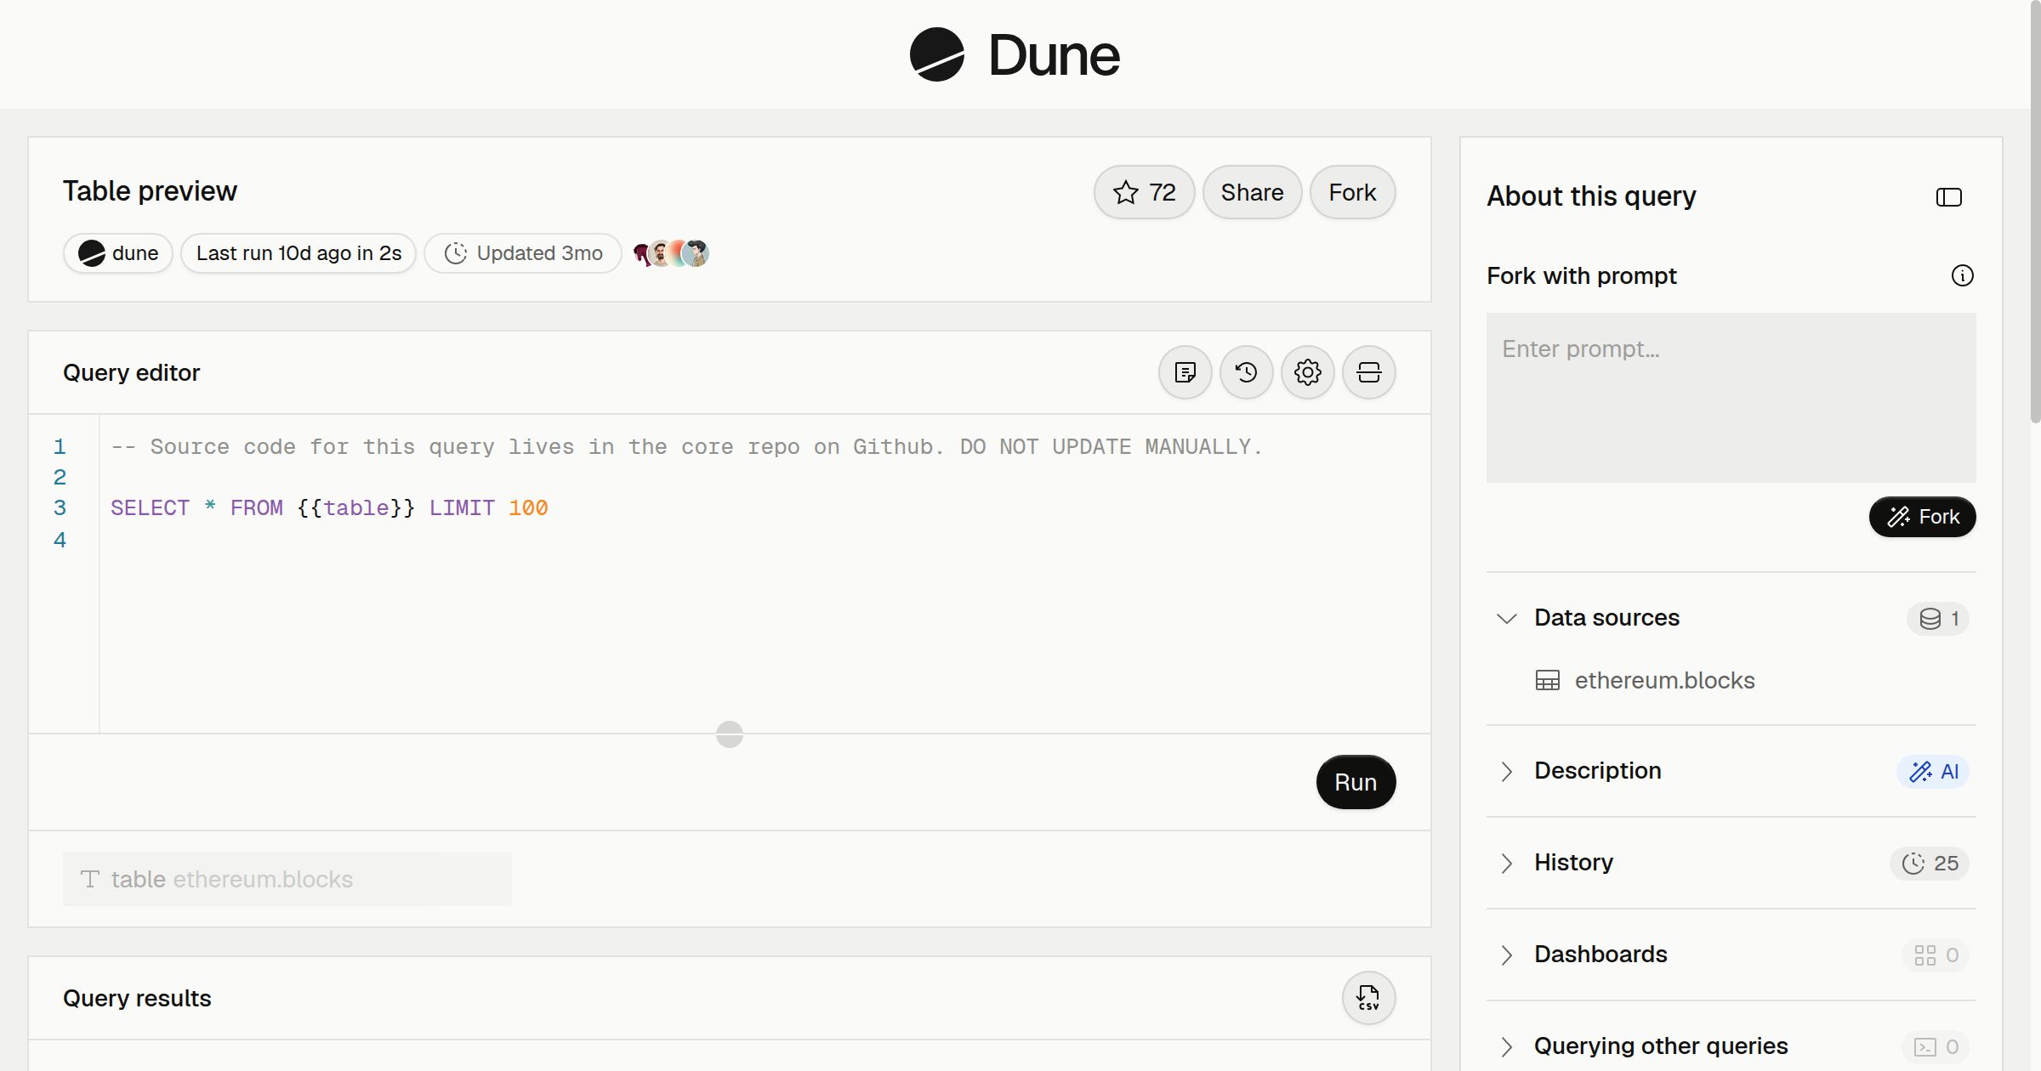Toggle editor layout collapse icon
The image size is (2041, 1071).
[1369, 372]
